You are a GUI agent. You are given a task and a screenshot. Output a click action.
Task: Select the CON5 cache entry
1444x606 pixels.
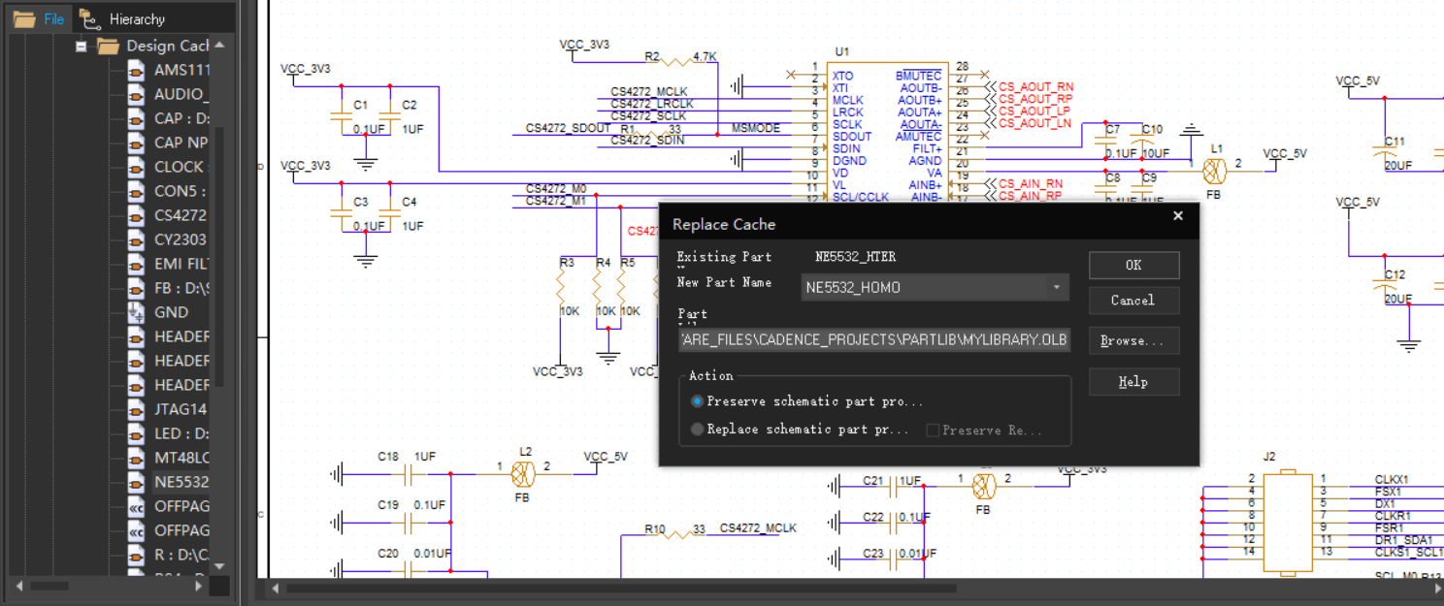pos(181,191)
